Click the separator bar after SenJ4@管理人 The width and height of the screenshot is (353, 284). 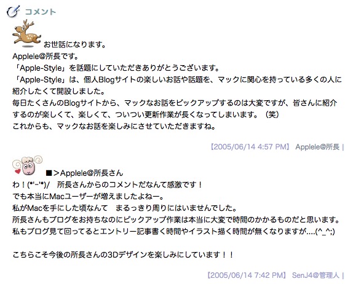(x=343, y=275)
